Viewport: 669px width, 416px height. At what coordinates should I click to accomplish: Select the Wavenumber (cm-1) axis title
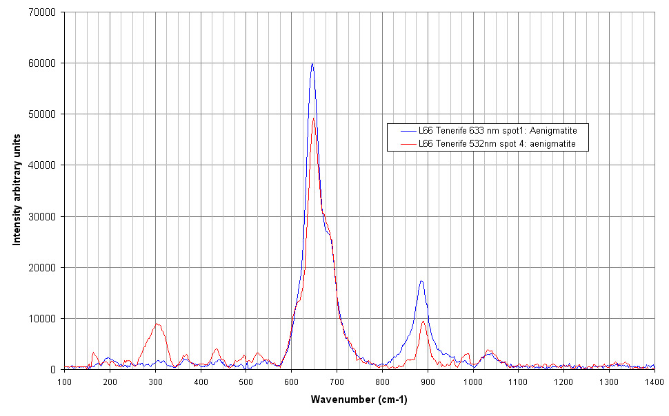click(x=359, y=399)
